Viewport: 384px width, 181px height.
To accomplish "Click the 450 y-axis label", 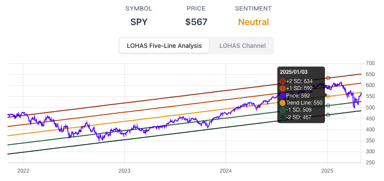I will point(370,119).
